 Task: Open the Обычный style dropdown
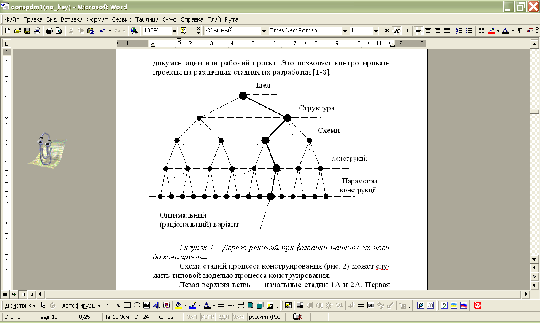(x=265, y=31)
